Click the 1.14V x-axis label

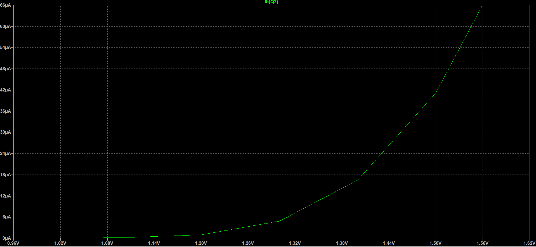[x=154, y=243]
